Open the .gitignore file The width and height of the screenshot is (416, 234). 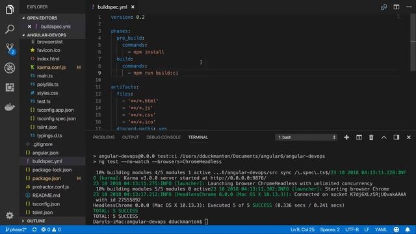point(42,144)
